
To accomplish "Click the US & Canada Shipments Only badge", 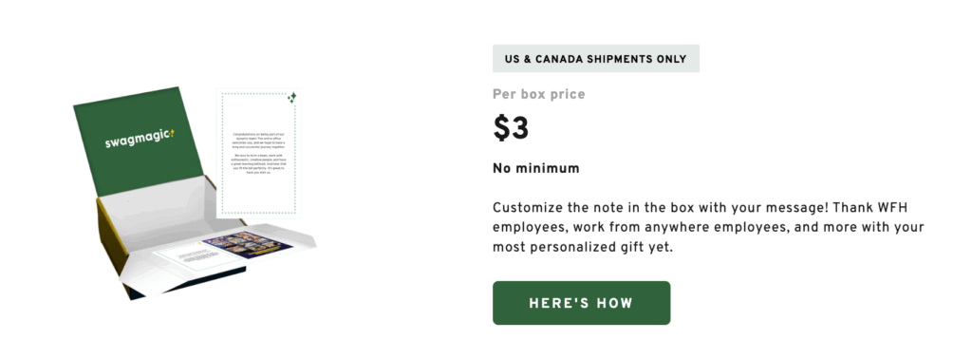I will 596,59.
